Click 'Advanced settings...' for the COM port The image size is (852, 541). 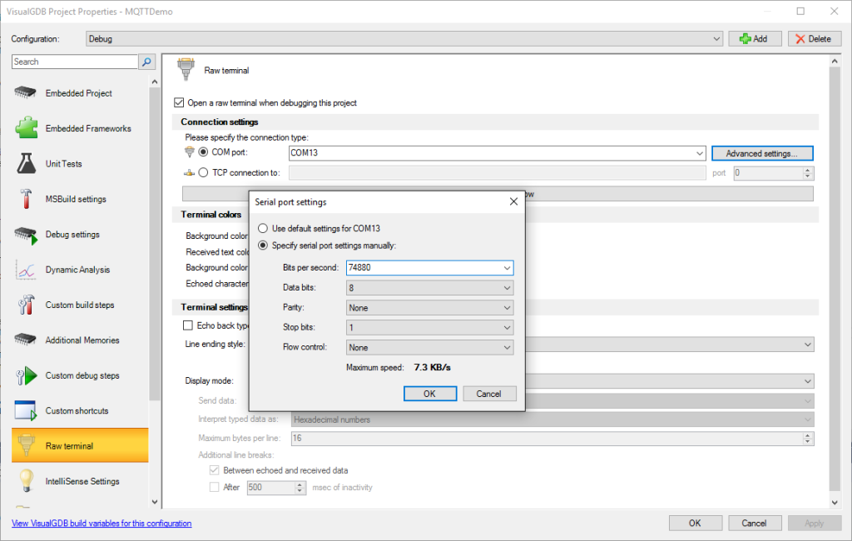(x=761, y=152)
